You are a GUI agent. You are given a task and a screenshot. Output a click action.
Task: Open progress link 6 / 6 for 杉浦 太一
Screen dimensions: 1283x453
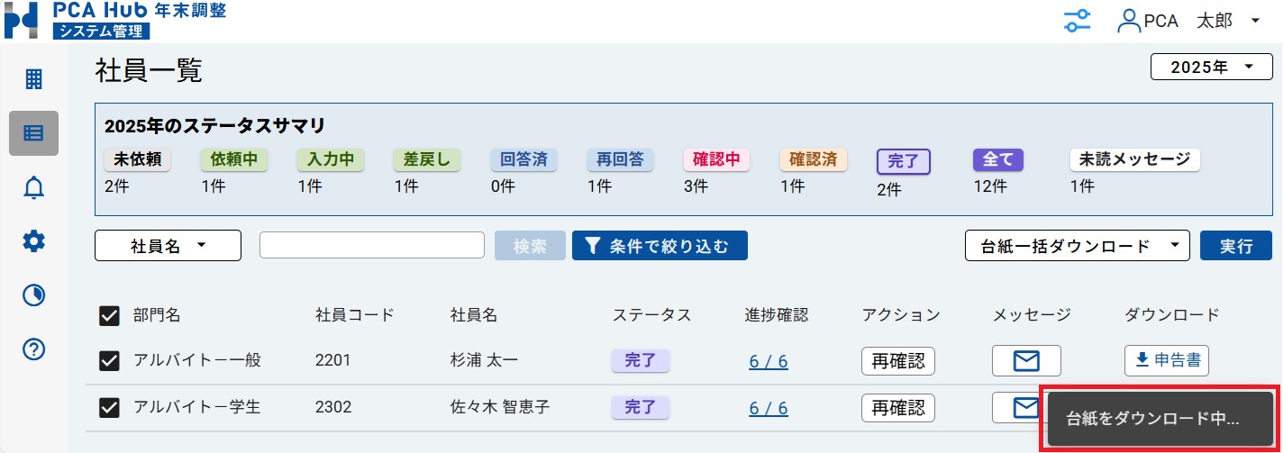768,362
